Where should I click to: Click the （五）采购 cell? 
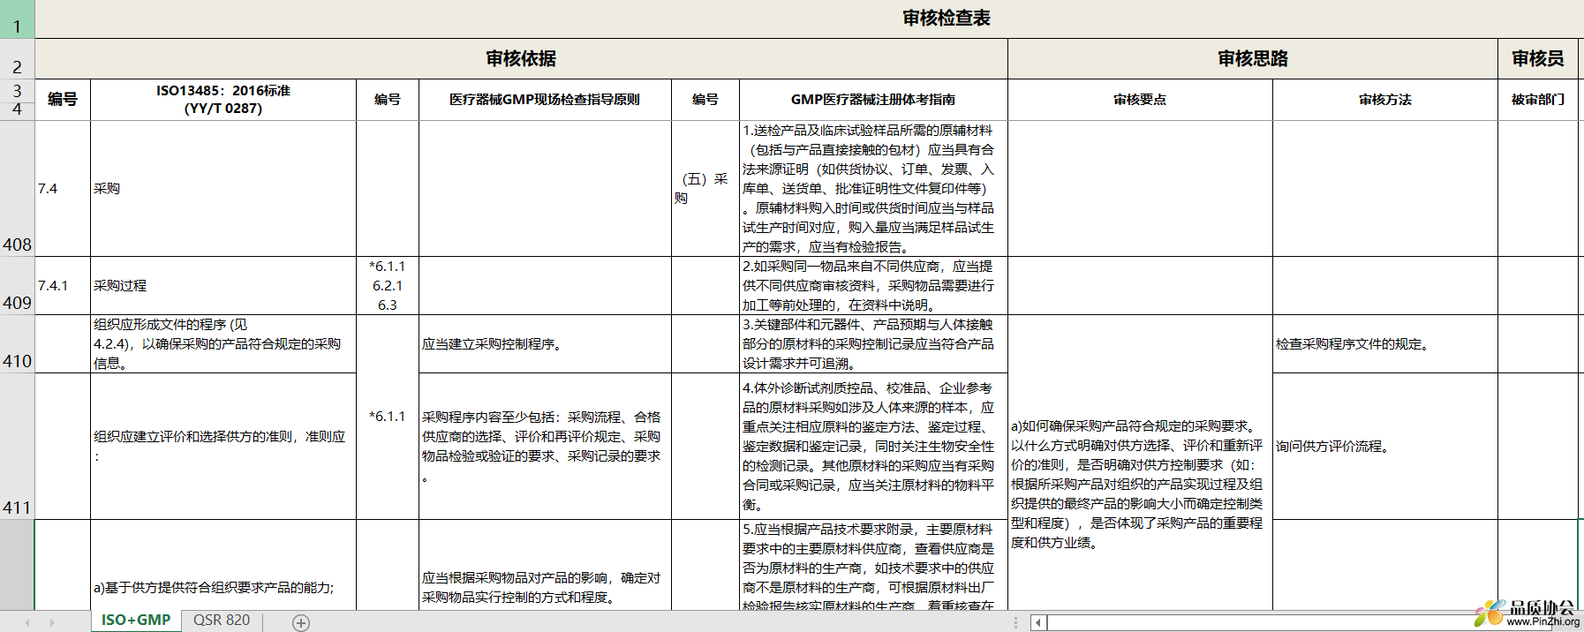(x=705, y=189)
